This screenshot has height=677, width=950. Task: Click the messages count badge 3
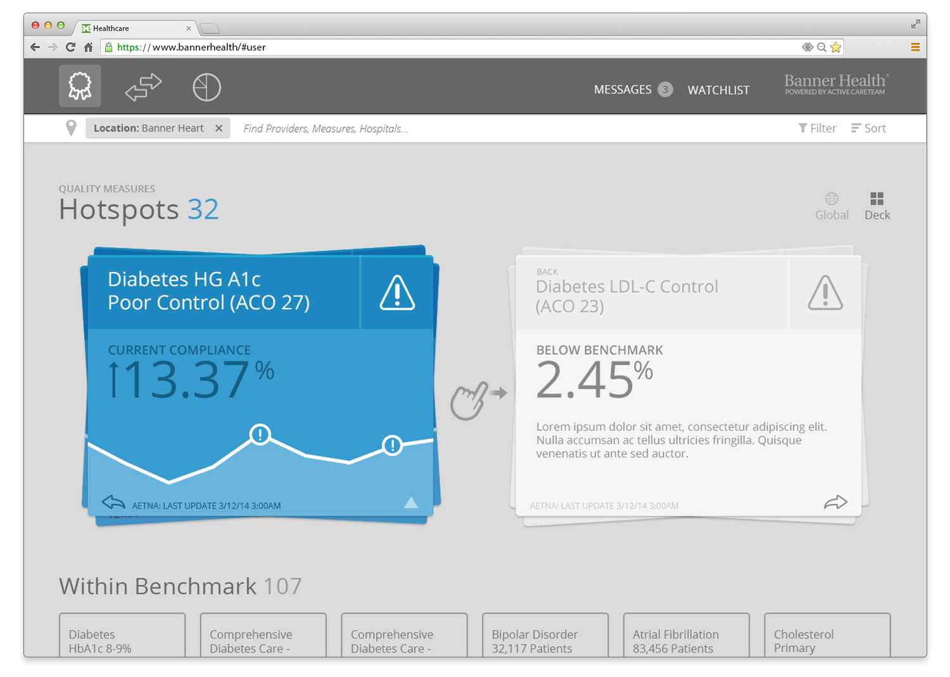click(665, 89)
